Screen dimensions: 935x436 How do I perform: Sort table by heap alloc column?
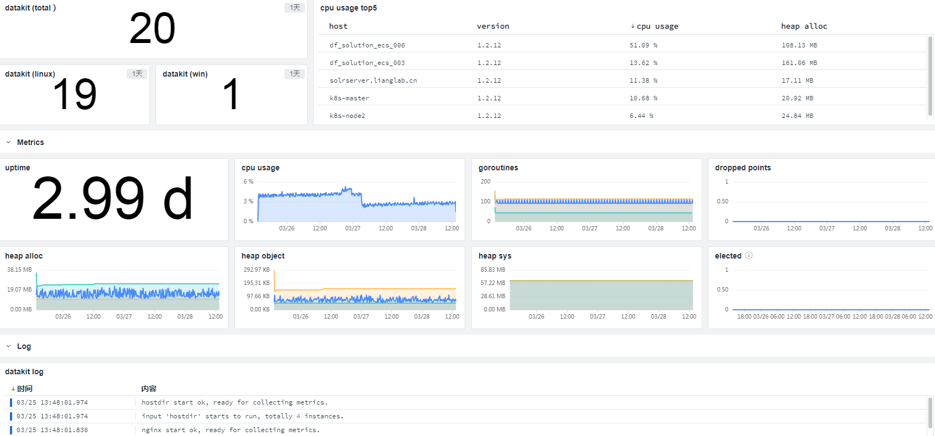tap(804, 26)
